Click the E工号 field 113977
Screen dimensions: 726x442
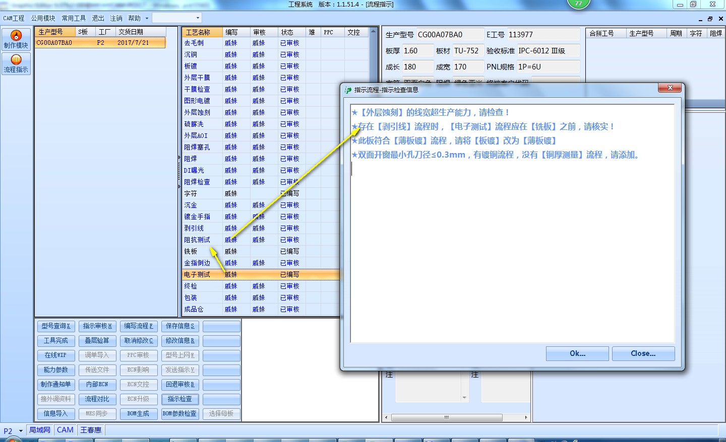pyautogui.click(x=543, y=35)
